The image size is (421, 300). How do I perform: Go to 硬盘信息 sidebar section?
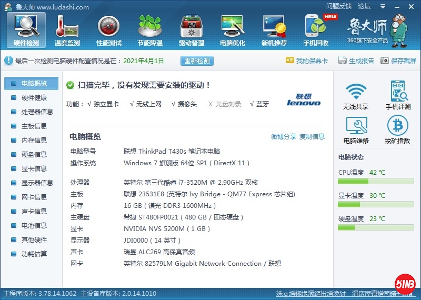34,155
